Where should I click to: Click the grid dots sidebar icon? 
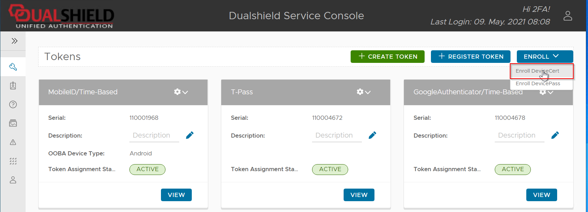click(x=13, y=161)
